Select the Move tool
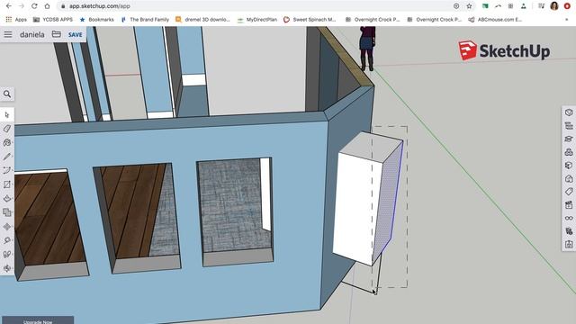 click(x=7, y=227)
